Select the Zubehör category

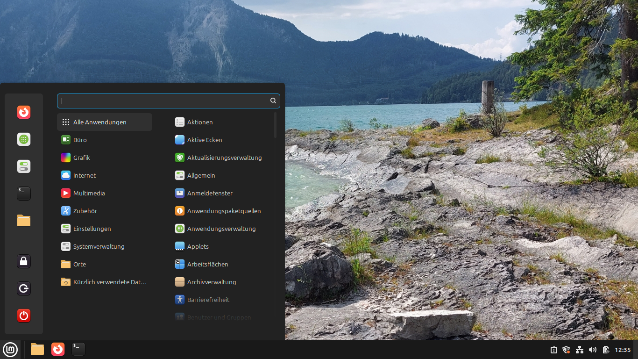click(x=105, y=211)
